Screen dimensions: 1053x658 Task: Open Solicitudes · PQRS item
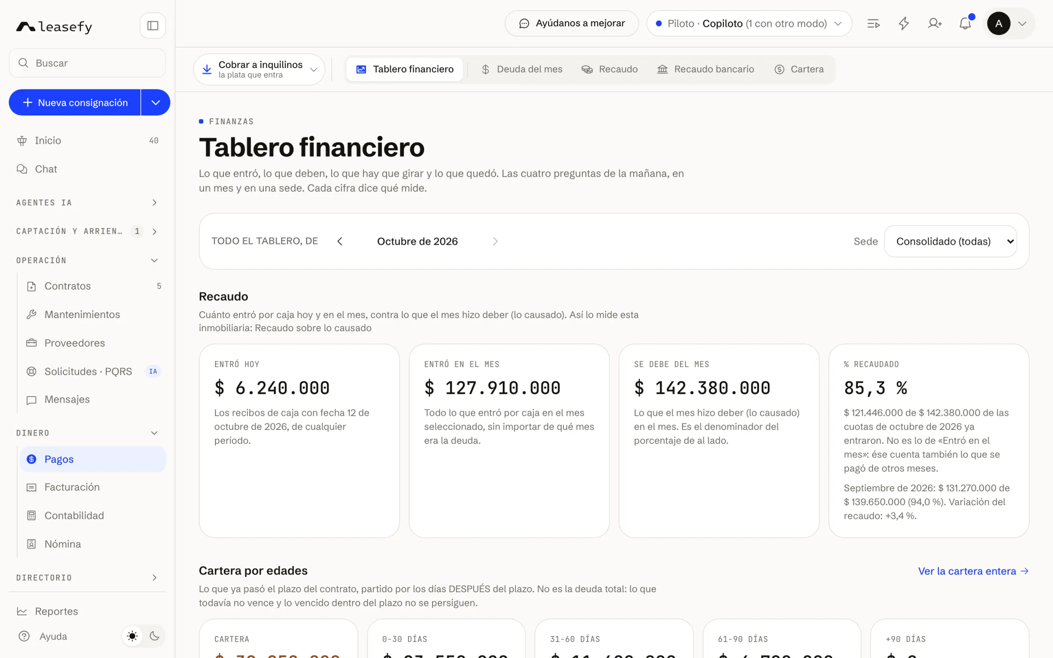[x=93, y=372]
